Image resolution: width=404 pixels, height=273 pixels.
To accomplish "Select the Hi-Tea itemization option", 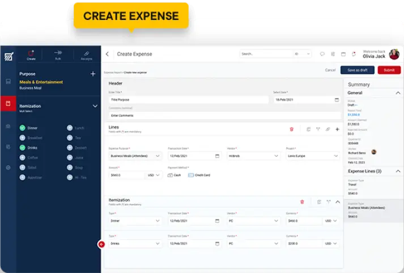I will (70, 177).
